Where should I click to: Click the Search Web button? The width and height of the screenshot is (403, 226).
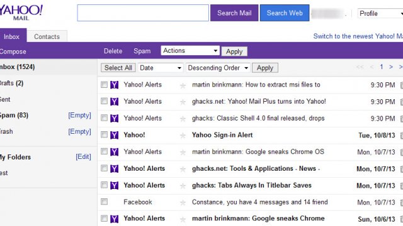tap(285, 13)
